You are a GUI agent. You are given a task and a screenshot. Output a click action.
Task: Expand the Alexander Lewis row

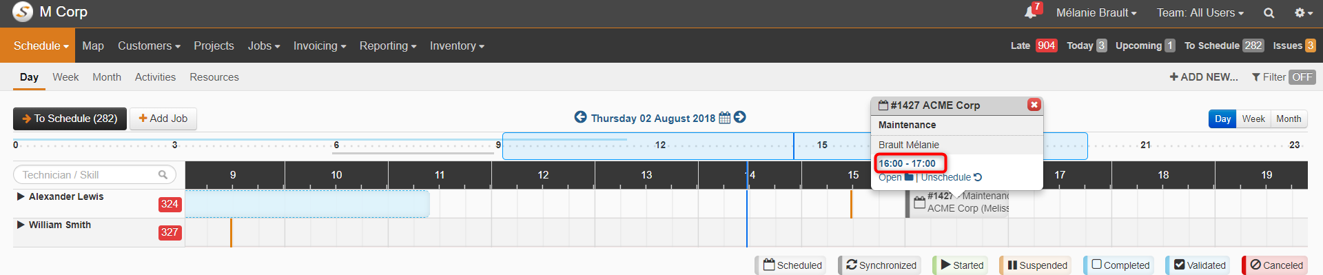tap(21, 196)
